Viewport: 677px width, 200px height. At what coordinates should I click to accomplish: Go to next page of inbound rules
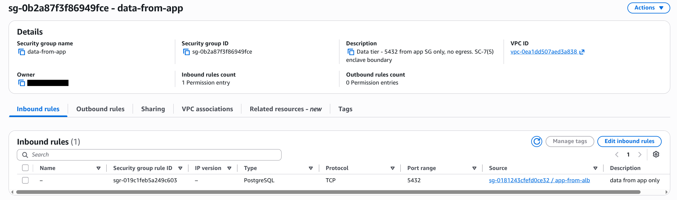(640, 155)
